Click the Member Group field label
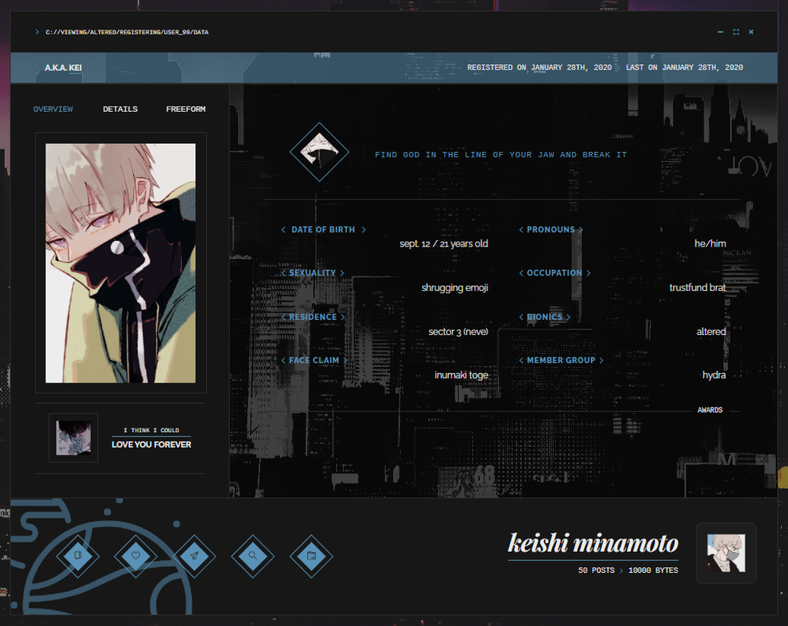Screen dimensions: 788x626 [x=561, y=360]
